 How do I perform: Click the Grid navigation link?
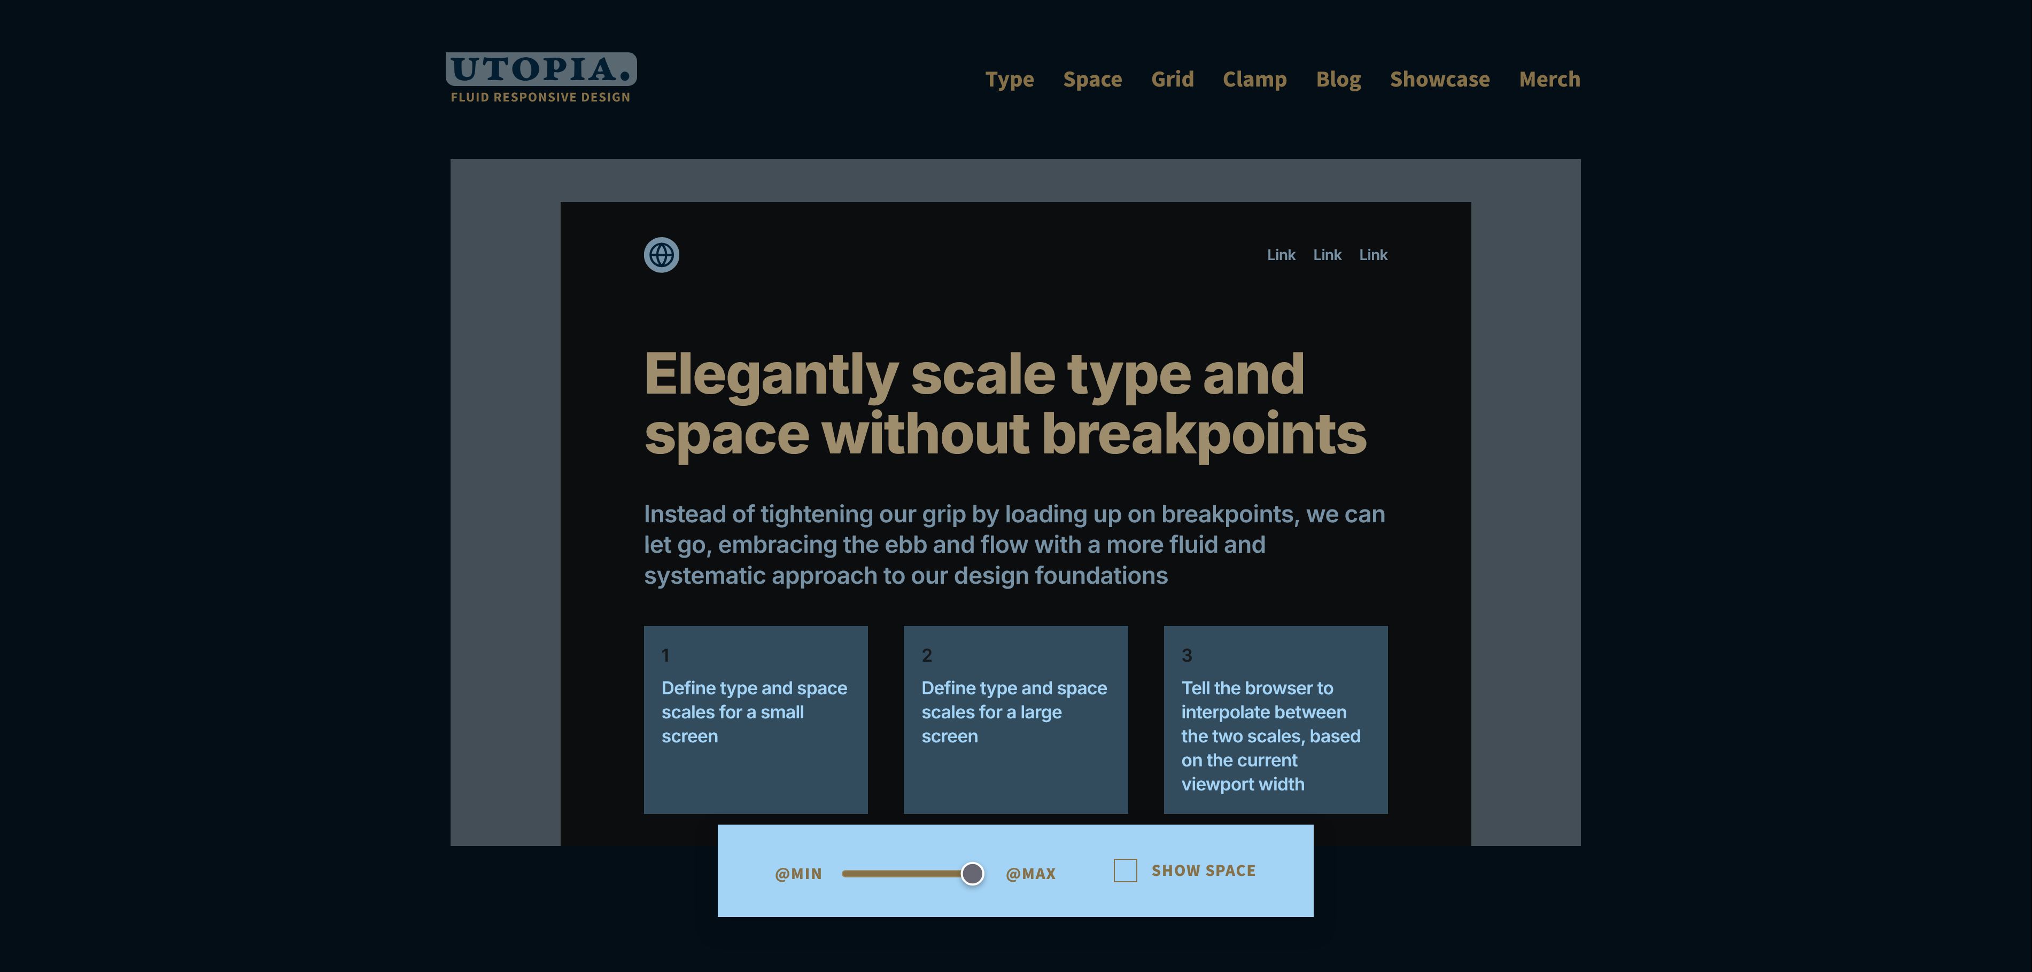pyautogui.click(x=1172, y=79)
